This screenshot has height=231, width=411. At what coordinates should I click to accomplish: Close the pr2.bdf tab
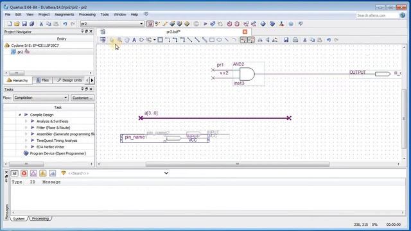coord(245,31)
